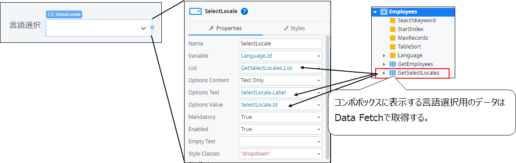Click the dropdown widget icon beside SelectLocale title
516x163 pixels.
(195, 11)
